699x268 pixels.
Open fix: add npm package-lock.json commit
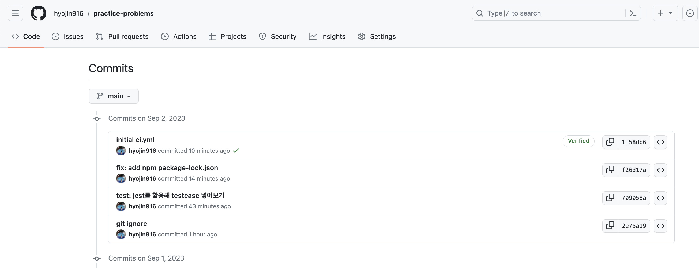pos(167,168)
